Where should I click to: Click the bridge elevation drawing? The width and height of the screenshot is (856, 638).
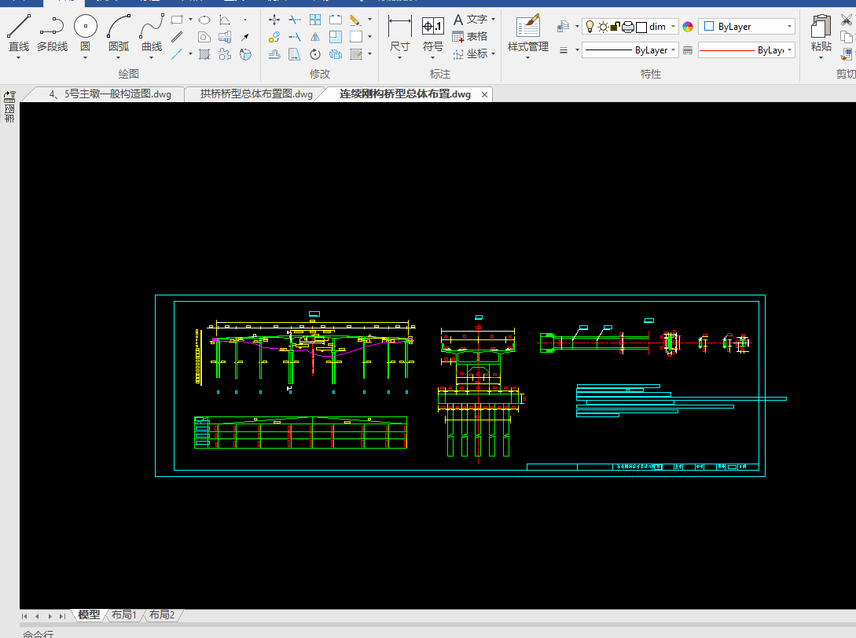305,353
